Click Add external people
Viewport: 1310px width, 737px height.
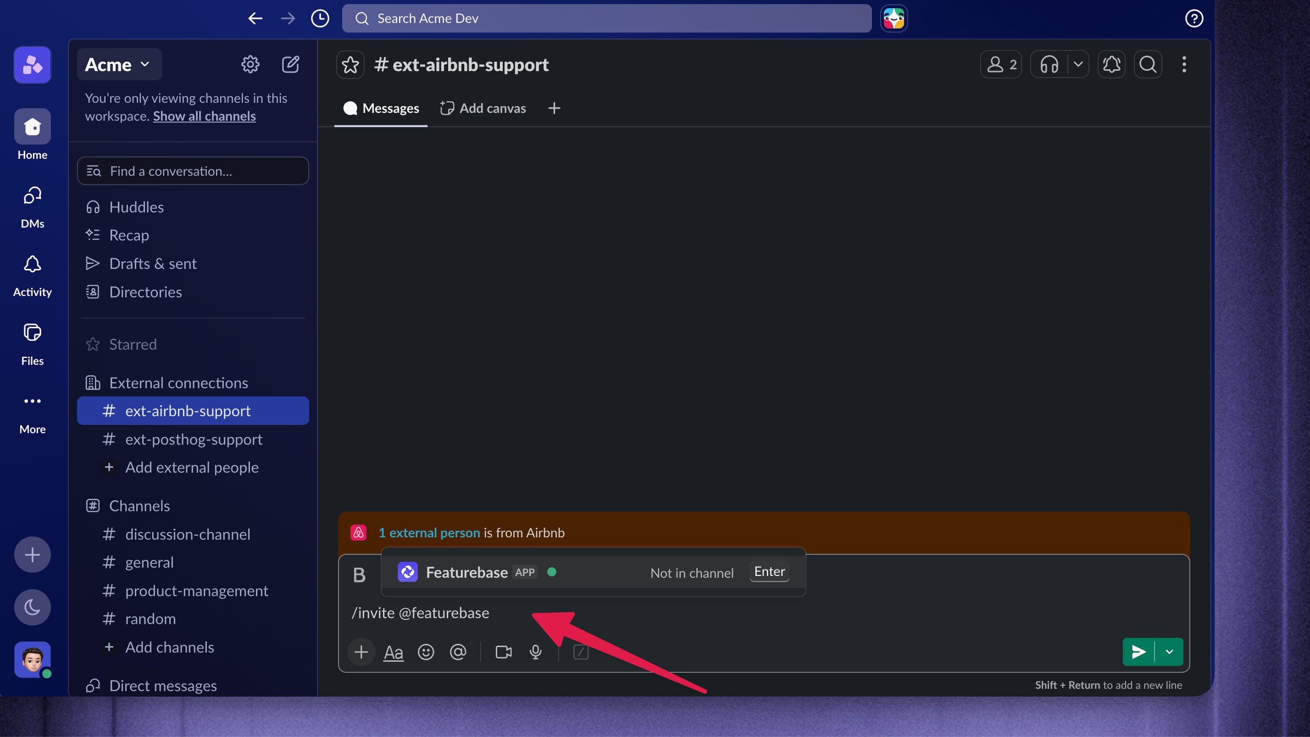pos(193,468)
